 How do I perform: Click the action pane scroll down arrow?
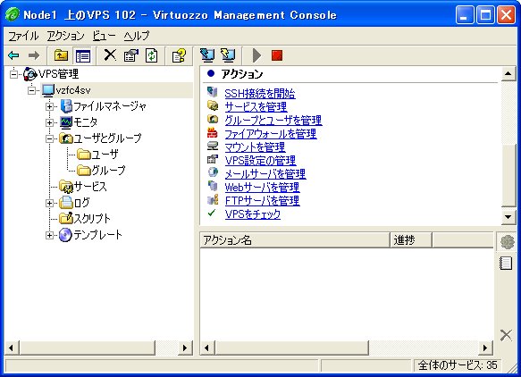click(508, 217)
